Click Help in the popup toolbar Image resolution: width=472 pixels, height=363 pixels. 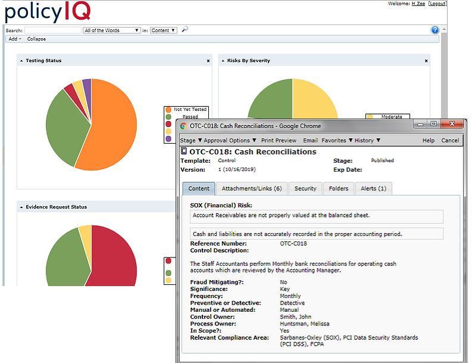pos(429,140)
